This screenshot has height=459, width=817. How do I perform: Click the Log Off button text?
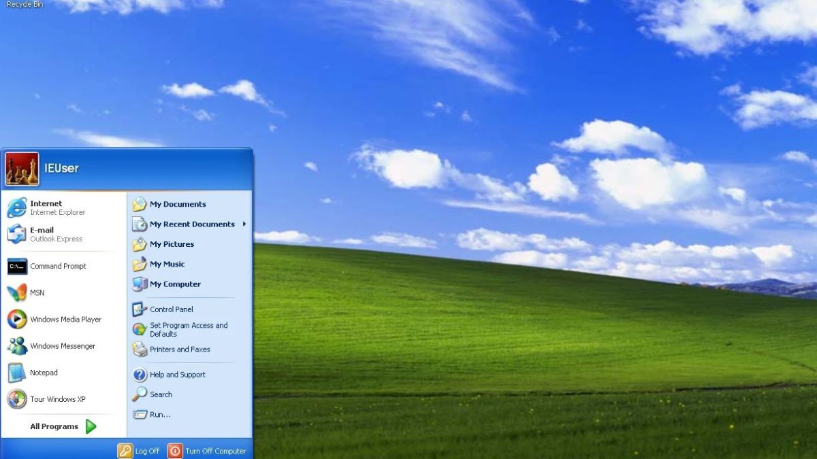pos(147,452)
